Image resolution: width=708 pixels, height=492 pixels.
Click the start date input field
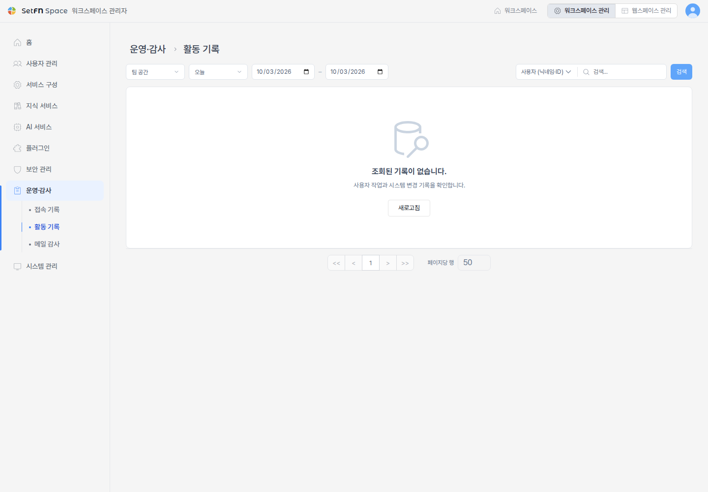283,72
